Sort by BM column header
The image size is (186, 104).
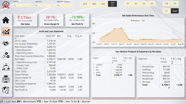click(x=59, y=36)
